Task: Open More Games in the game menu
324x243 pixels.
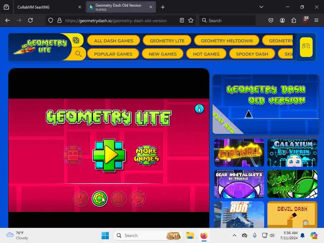Action: tap(146, 155)
